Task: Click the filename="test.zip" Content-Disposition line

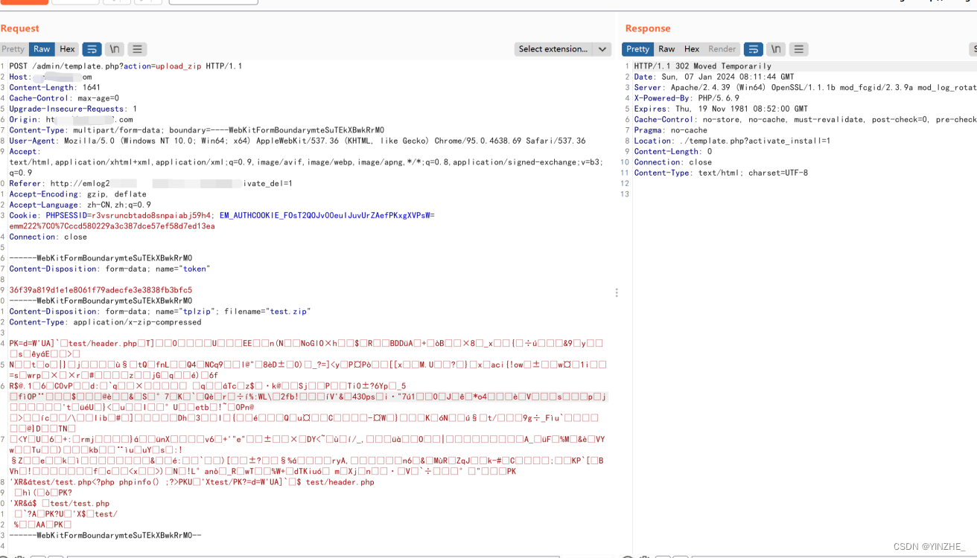Action: coord(159,312)
